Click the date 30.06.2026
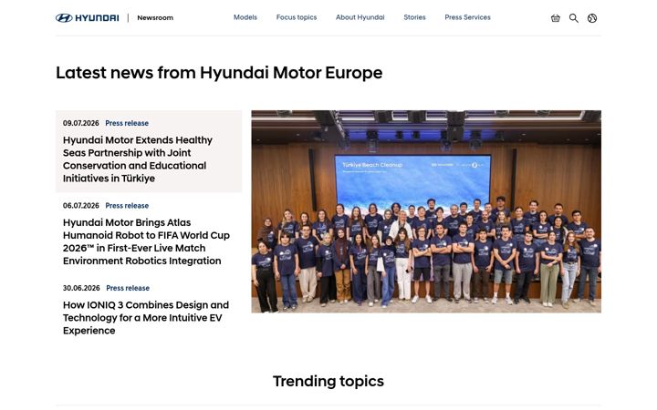 [x=81, y=288]
